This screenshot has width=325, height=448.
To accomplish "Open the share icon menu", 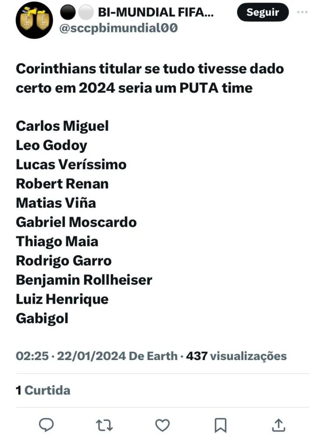I will tap(279, 425).
